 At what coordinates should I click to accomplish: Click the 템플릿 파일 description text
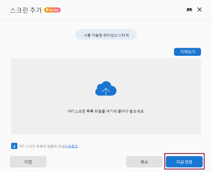tap(42, 146)
